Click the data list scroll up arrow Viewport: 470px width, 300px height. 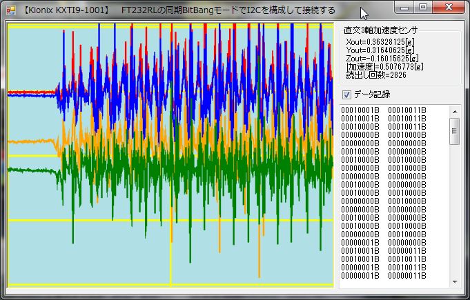(x=455, y=111)
